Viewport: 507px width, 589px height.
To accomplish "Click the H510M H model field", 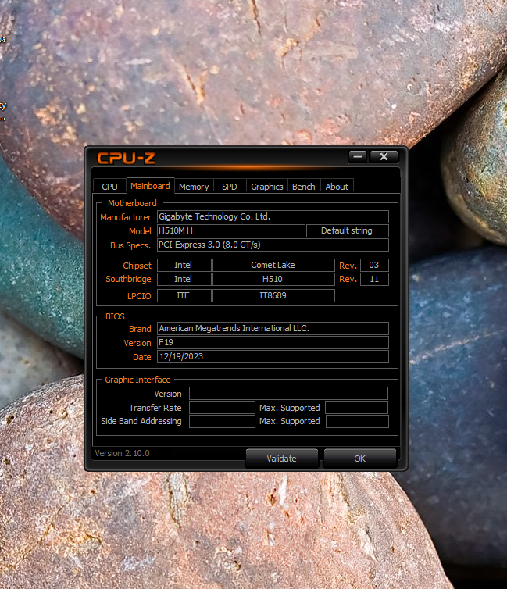I will (x=231, y=230).
